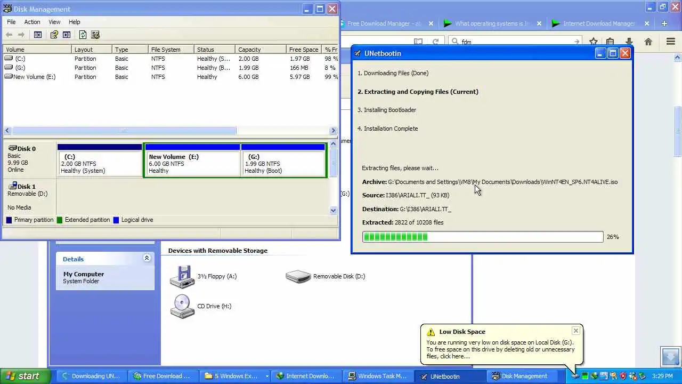
Task: Click the Disk 1 Removable (D:) label block
Action: pyautogui.click(x=29, y=197)
